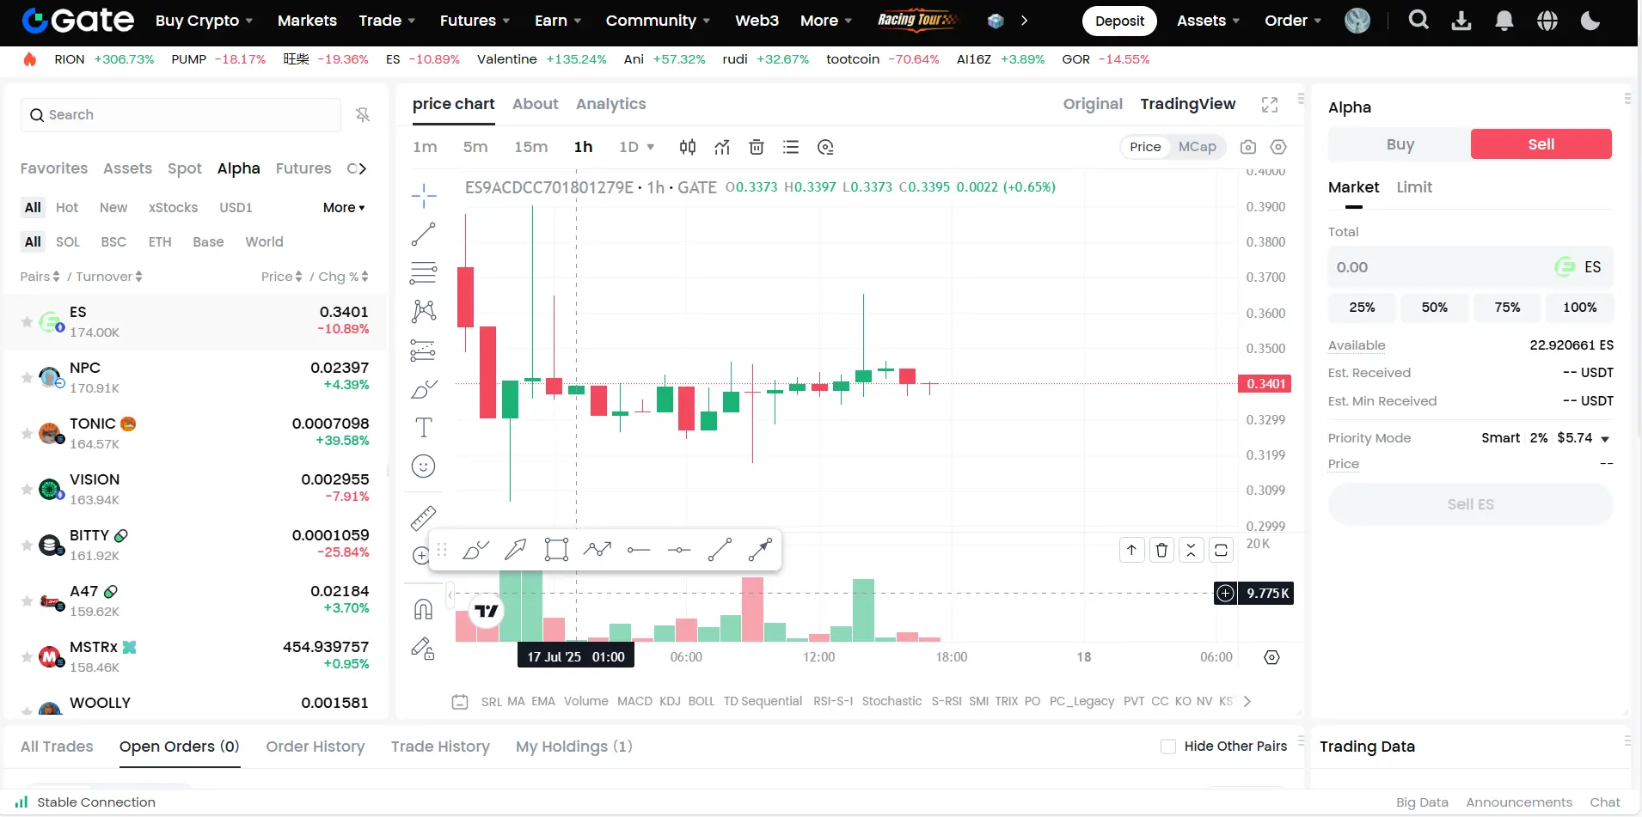Favorite the TONIC pair star
1642x817 pixels.
click(27, 434)
